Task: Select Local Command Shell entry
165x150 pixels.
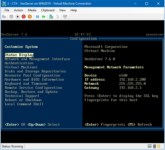Action: point(24,104)
